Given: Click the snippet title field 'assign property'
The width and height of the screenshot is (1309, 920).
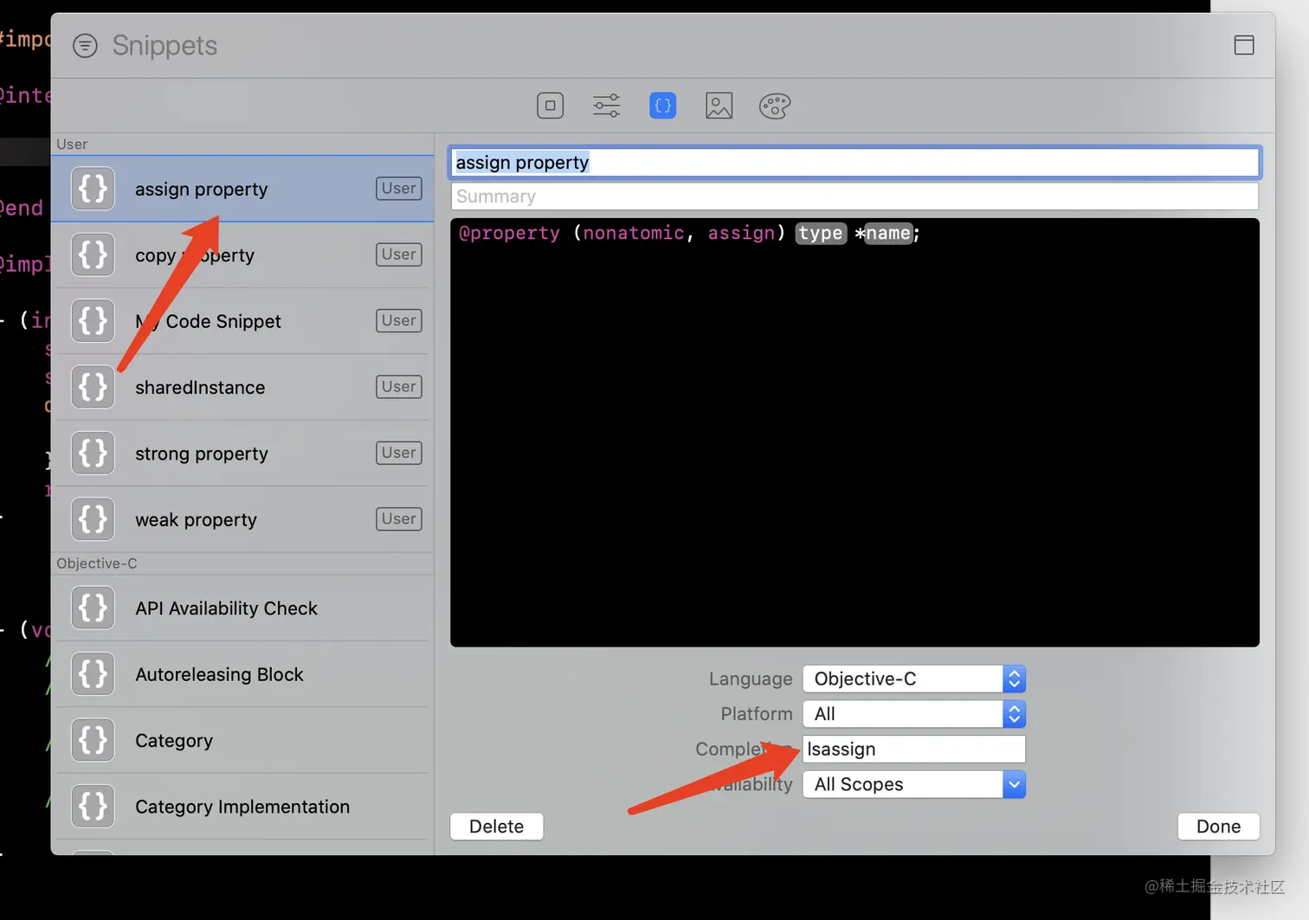Looking at the screenshot, I should pos(854,163).
